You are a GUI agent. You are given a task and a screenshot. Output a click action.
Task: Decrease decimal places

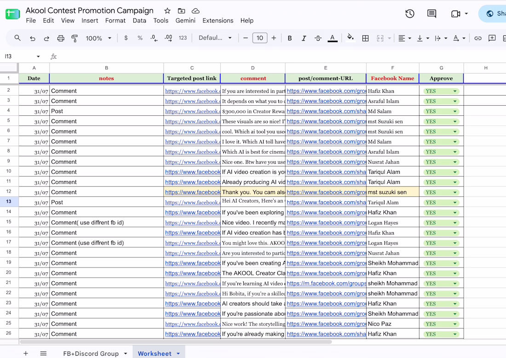154,38
